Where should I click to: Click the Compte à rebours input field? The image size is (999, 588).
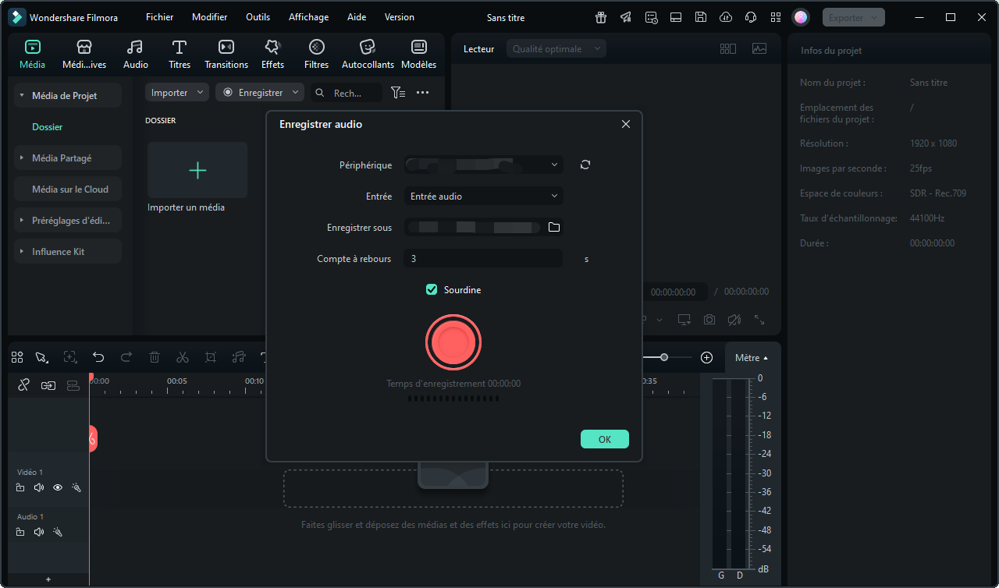tap(483, 259)
